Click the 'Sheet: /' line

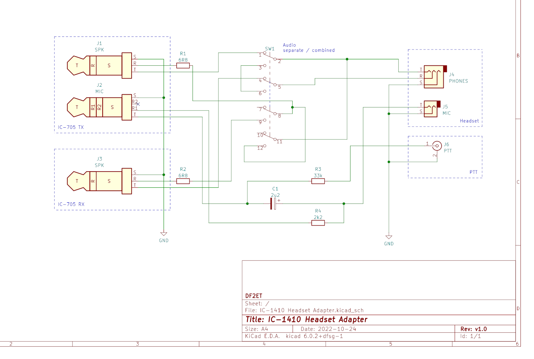point(257,303)
